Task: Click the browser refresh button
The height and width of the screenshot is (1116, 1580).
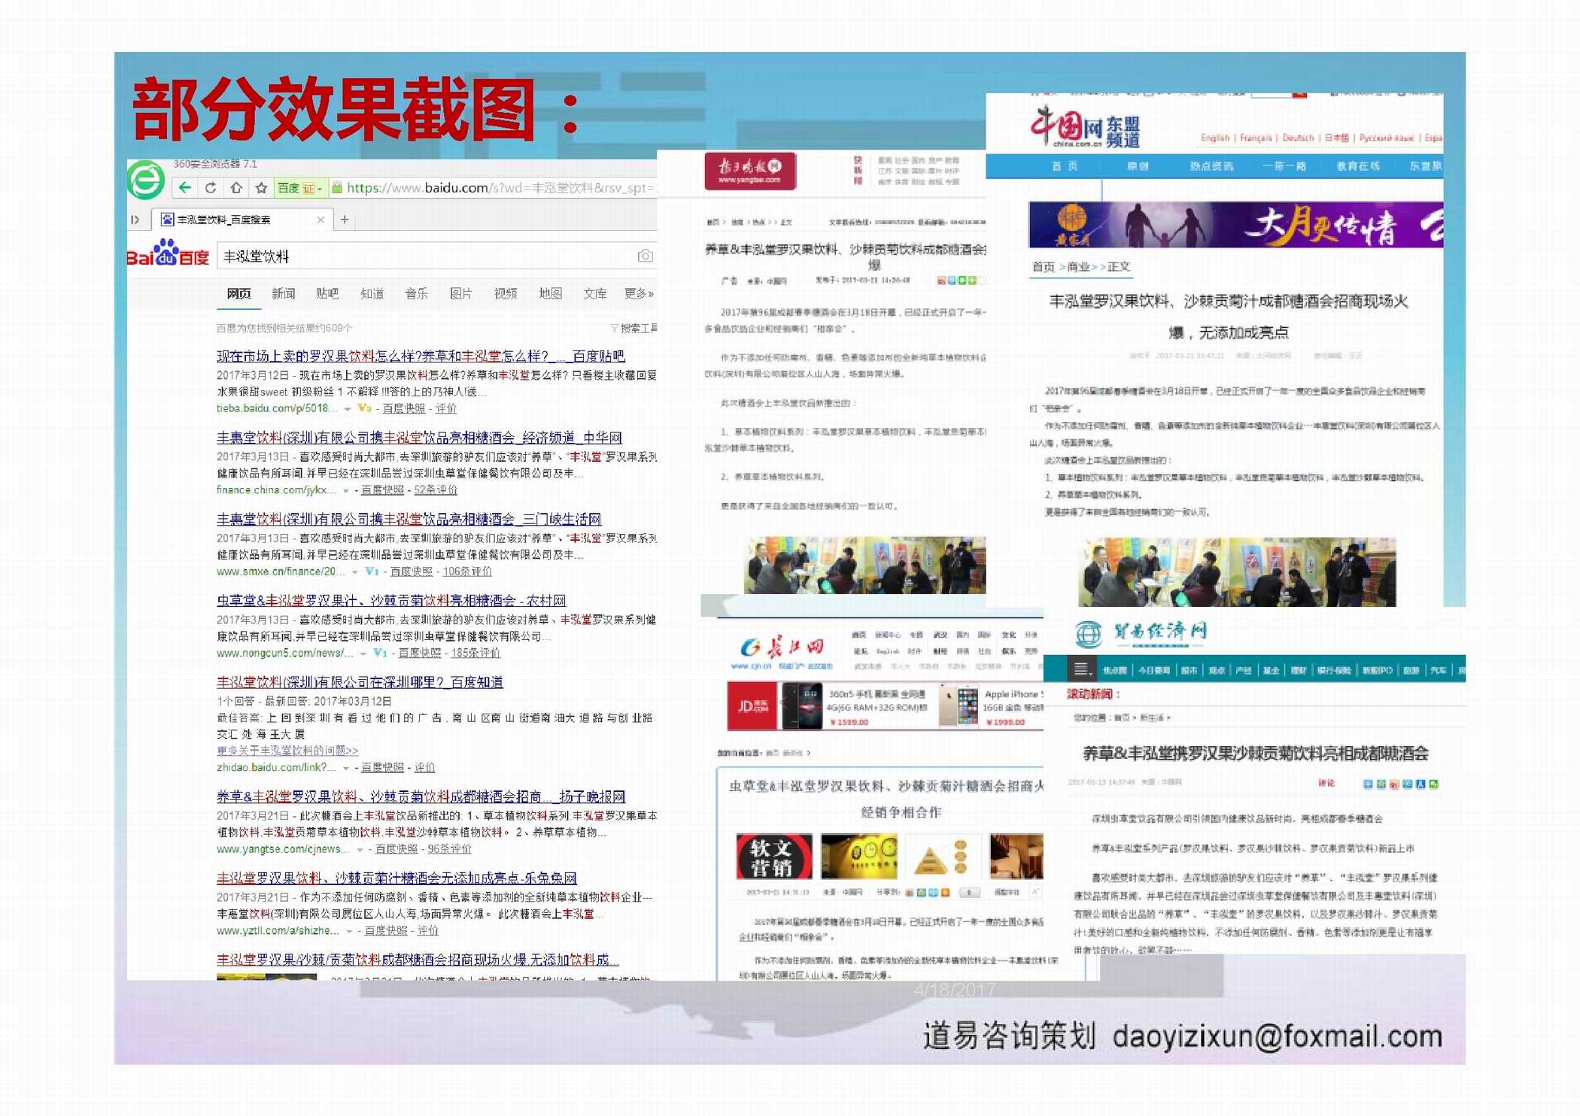Action: [211, 188]
